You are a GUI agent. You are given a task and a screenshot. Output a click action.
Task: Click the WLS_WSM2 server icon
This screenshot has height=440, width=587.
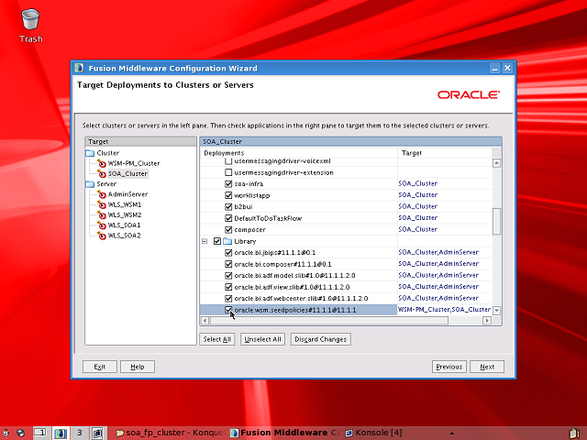pyautogui.click(x=102, y=214)
